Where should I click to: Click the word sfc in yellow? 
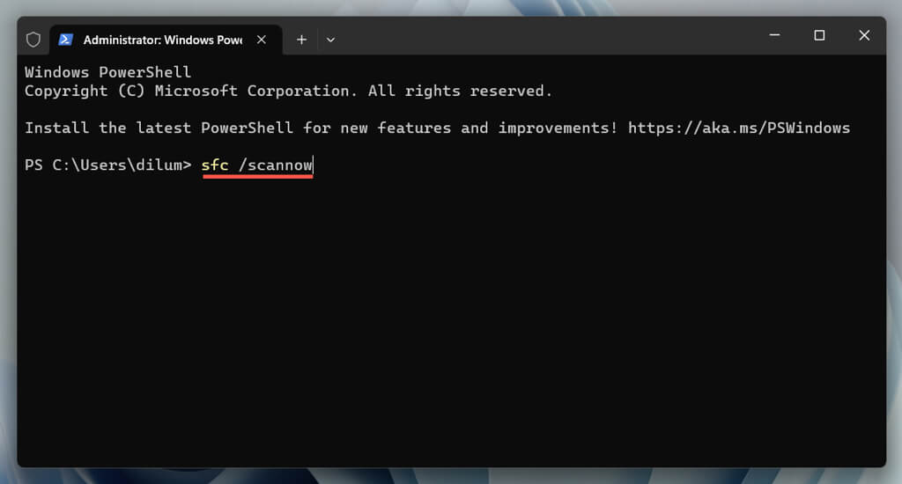215,165
